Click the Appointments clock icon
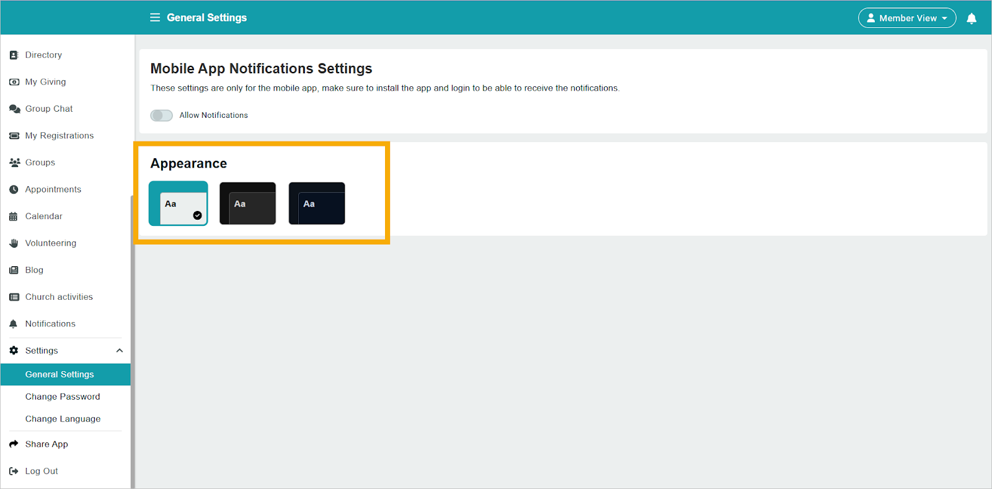Image resolution: width=992 pixels, height=489 pixels. point(14,189)
